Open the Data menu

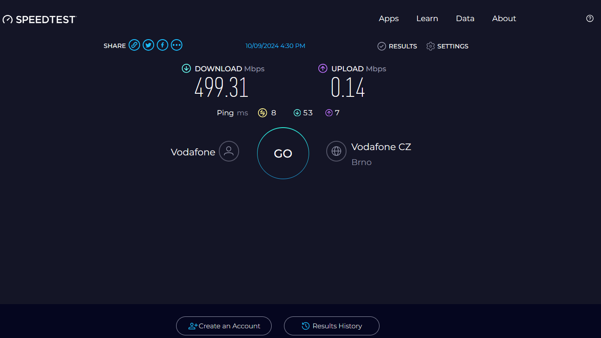click(x=465, y=18)
